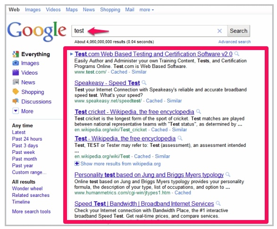Open Similar link for speakeasy.net result
Viewport: 277px width, 229px height.
coord(174,101)
